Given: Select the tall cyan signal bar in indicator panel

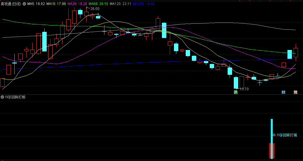Looking at the screenshot, I should point(272,139).
